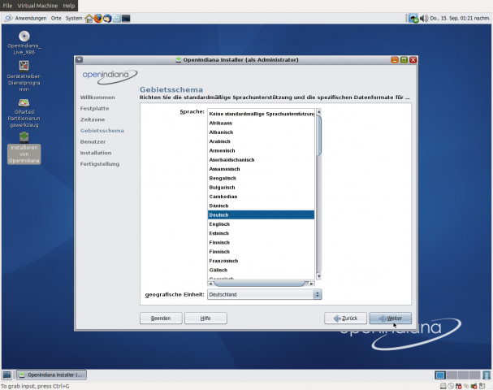493x390 pixels.
Task: Open the geografische Einheit dropdown
Action: 264,294
